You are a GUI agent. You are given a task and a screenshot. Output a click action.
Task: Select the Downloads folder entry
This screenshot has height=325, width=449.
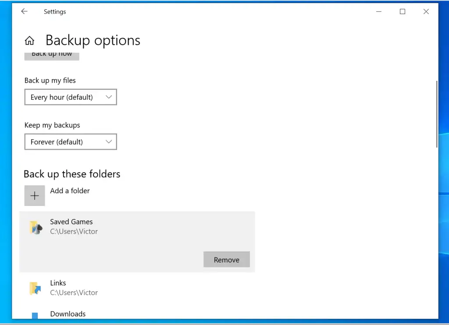tap(68, 314)
